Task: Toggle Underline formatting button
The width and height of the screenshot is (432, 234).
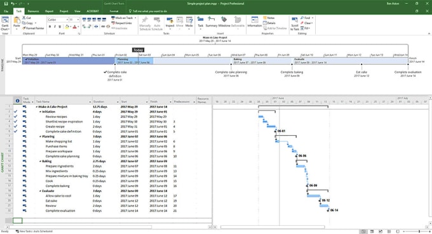Action: (60, 27)
